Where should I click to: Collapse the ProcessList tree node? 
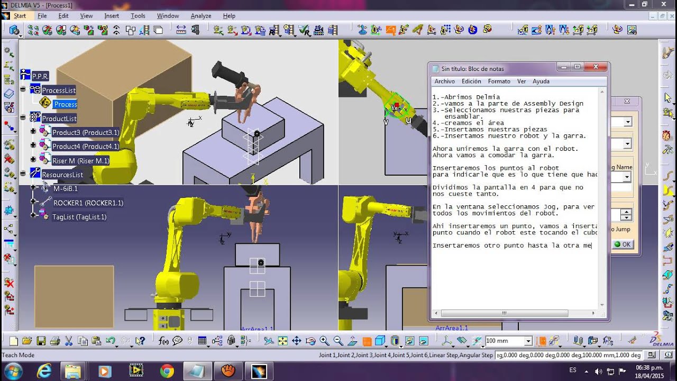coord(23,90)
